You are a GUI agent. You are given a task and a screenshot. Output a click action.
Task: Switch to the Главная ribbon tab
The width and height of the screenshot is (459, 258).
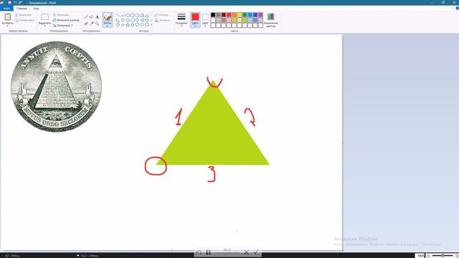pyautogui.click(x=22, y=9)
